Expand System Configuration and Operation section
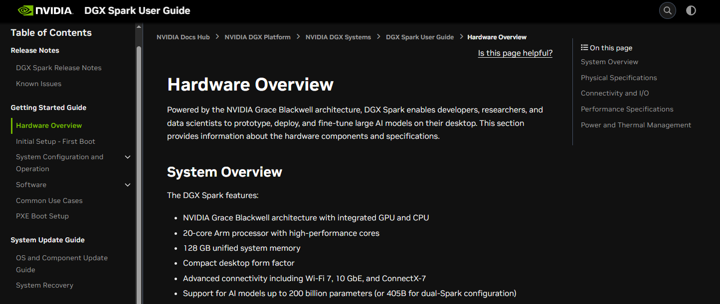This screenshot has width=720, height=304. (128, 157)
